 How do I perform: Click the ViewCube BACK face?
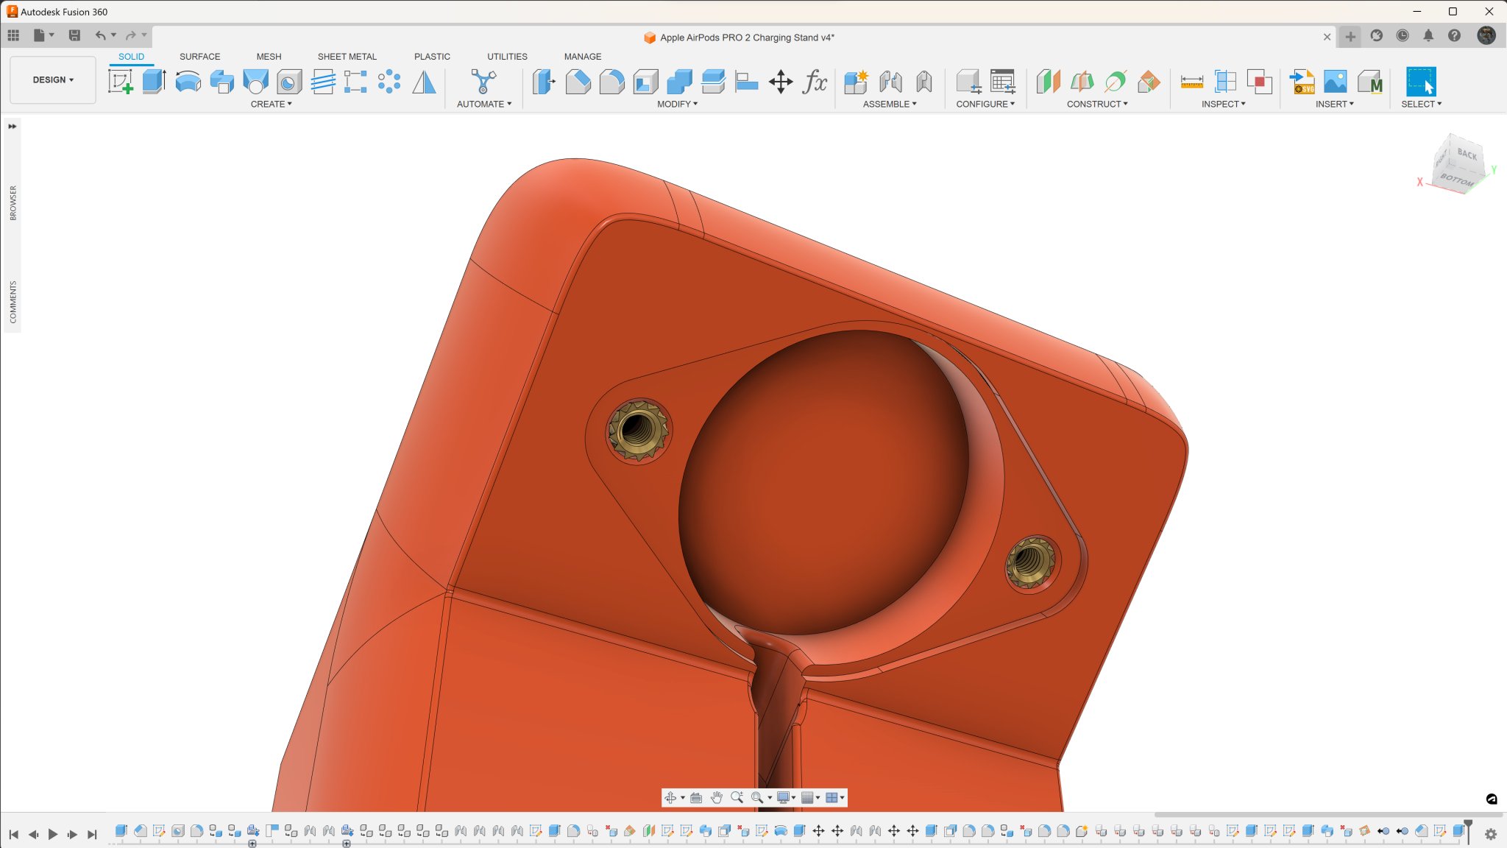click(1467, 155)
